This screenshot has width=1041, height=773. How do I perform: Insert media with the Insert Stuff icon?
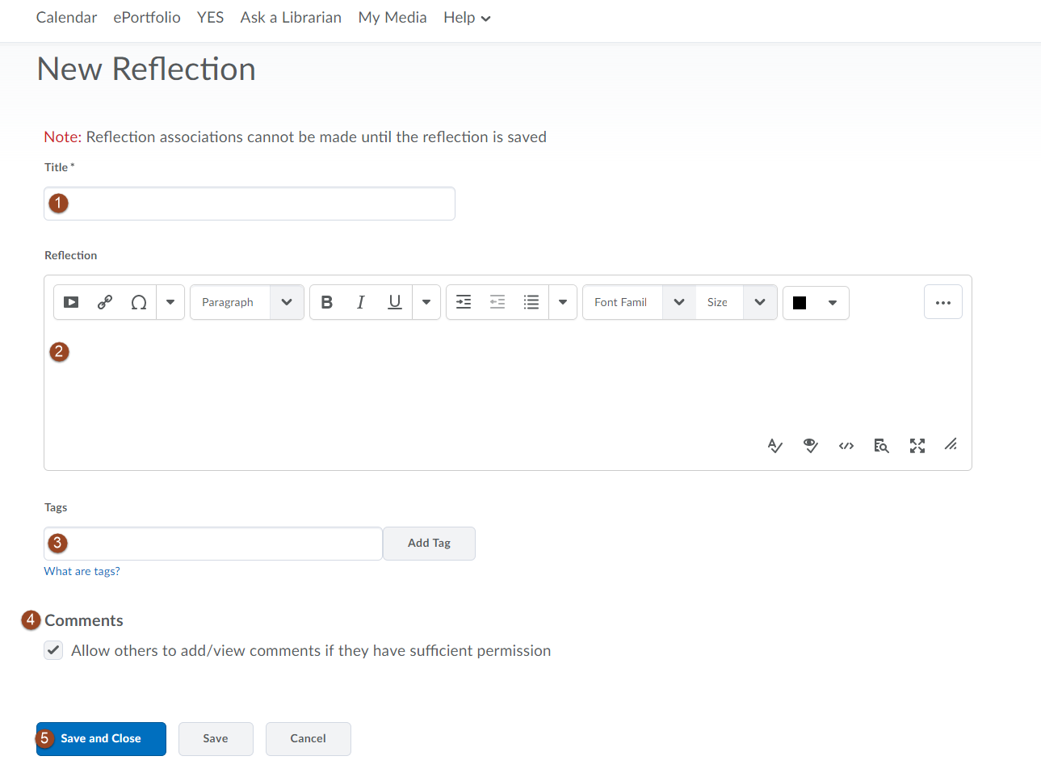71,302
